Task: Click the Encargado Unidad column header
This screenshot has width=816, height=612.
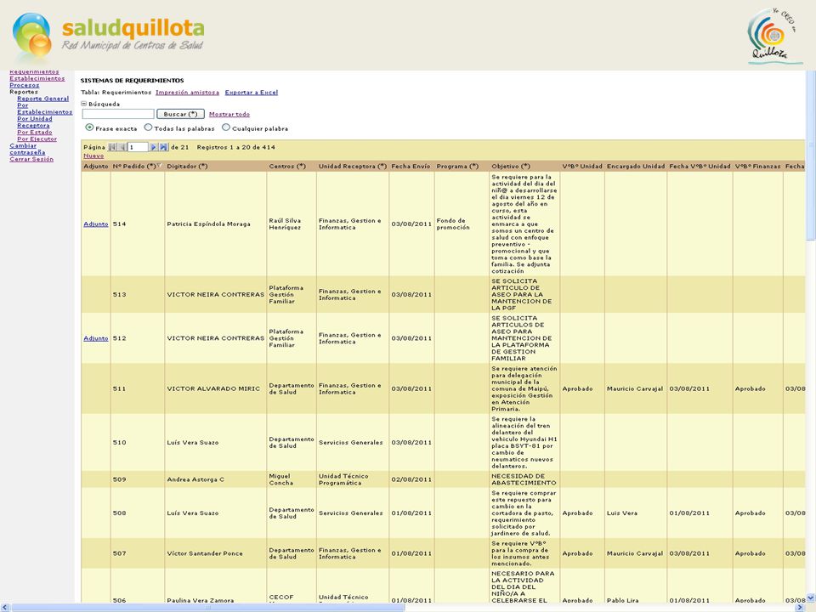Action: click(636, 167)
